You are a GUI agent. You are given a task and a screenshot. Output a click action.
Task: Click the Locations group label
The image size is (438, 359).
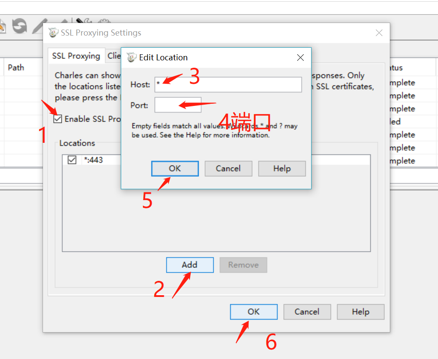[x=77, y=143]
